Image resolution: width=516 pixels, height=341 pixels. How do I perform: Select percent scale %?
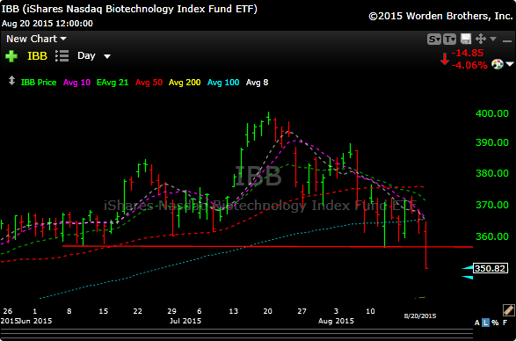[x=495, y=323]
